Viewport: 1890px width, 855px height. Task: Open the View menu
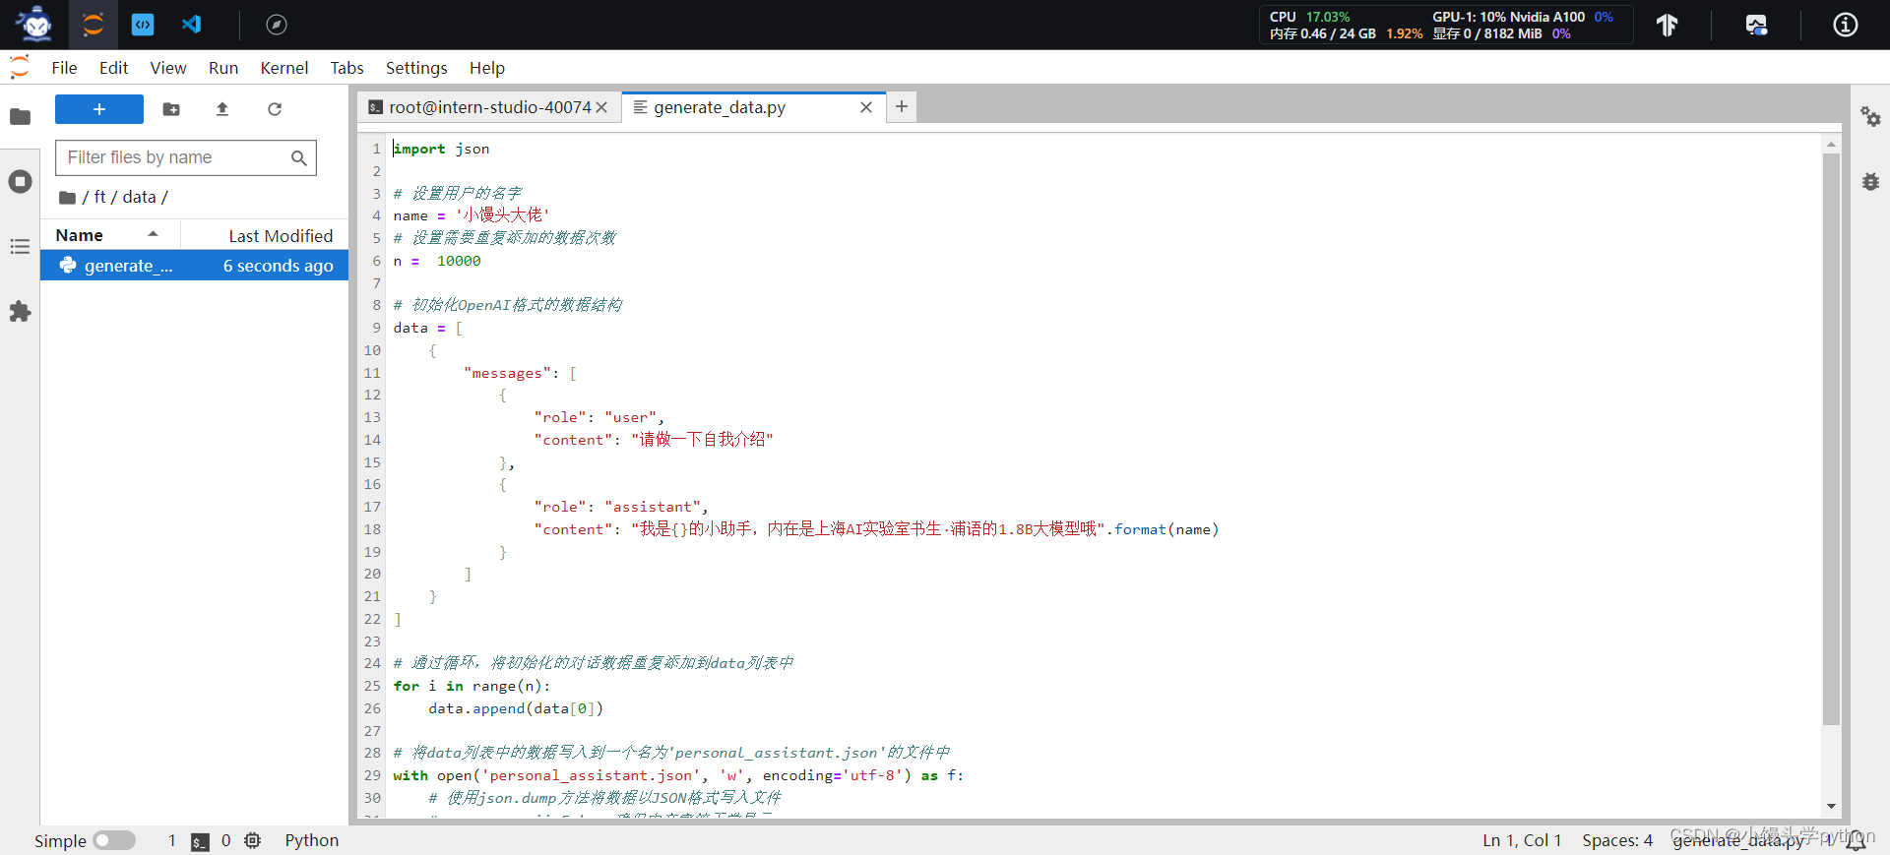click(168, 68)
